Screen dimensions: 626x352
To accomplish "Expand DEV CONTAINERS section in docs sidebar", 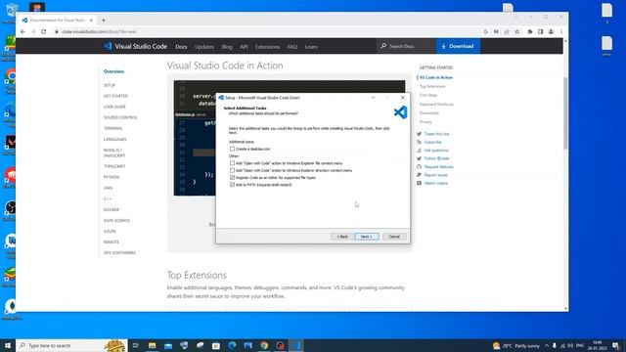I will click(119, 253).
